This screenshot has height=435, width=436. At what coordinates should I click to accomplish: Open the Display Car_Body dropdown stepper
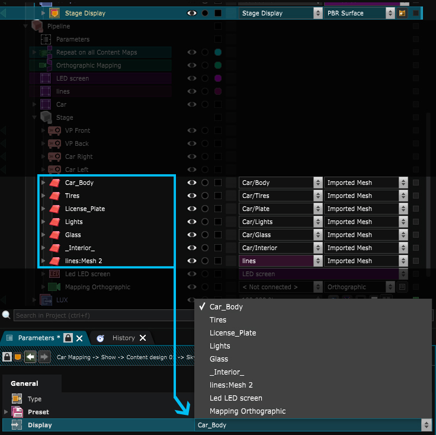click(427, 425)
